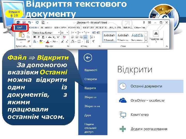Select Відкрити in backstage menu

pos(93,88)
